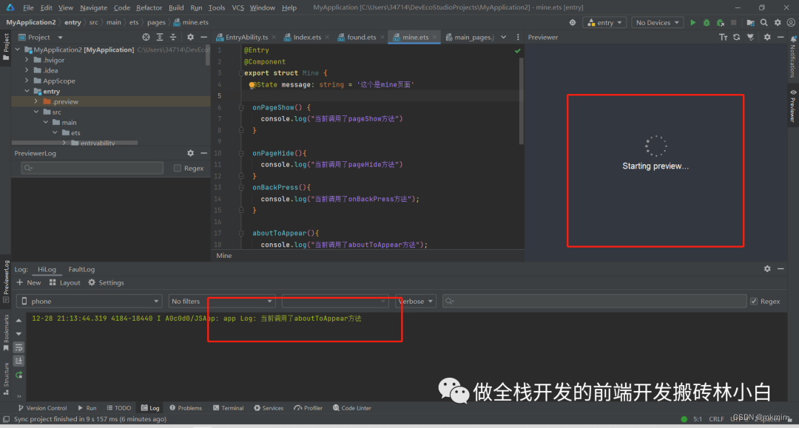Hide the PreviewerLog panel
The image size is (799, 428).
tap(204, 153)
